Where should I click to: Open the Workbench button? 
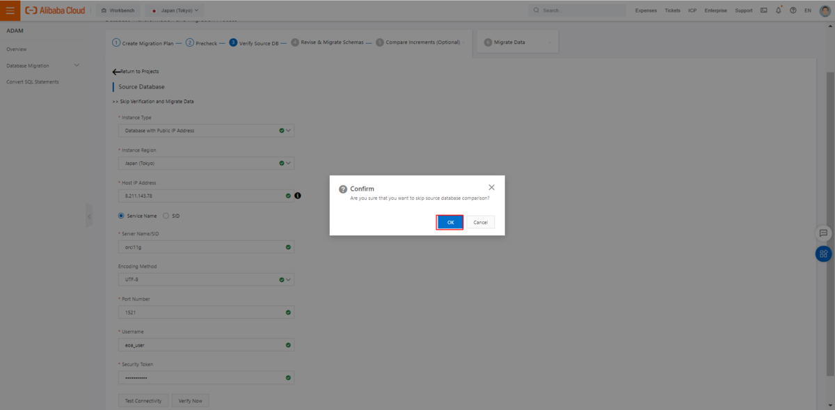(118, 10)
